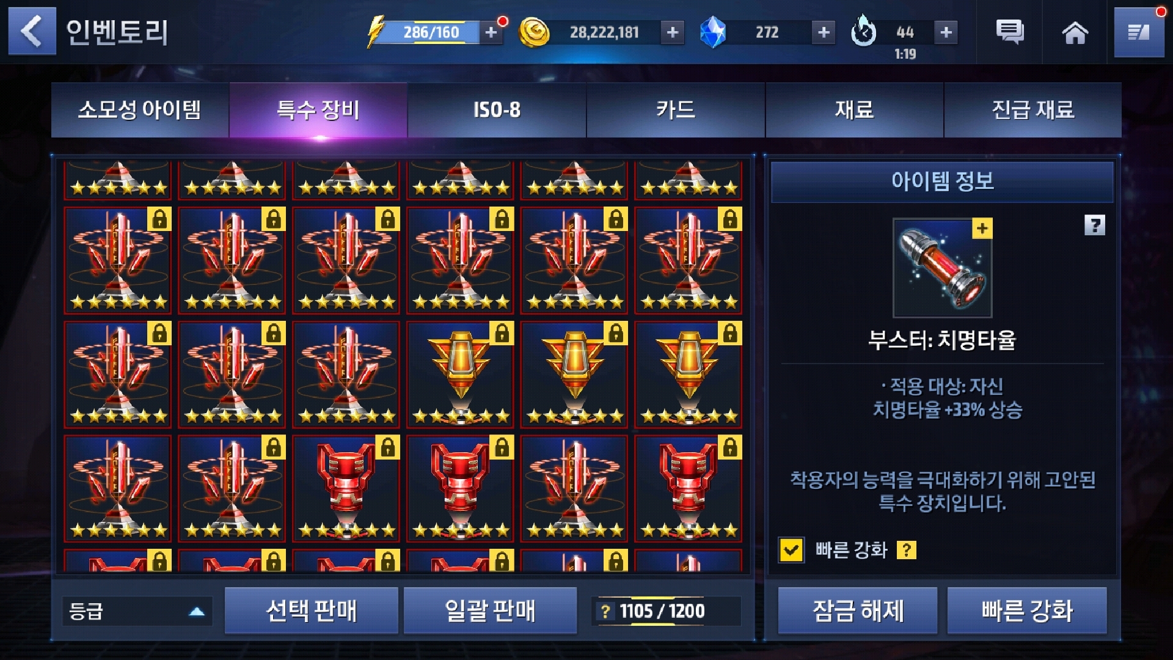Image resolution: width=1173 pixels, height=660 pixels.
Task: Open the 진급 재료 tab
Action: tap(1032, 110)
